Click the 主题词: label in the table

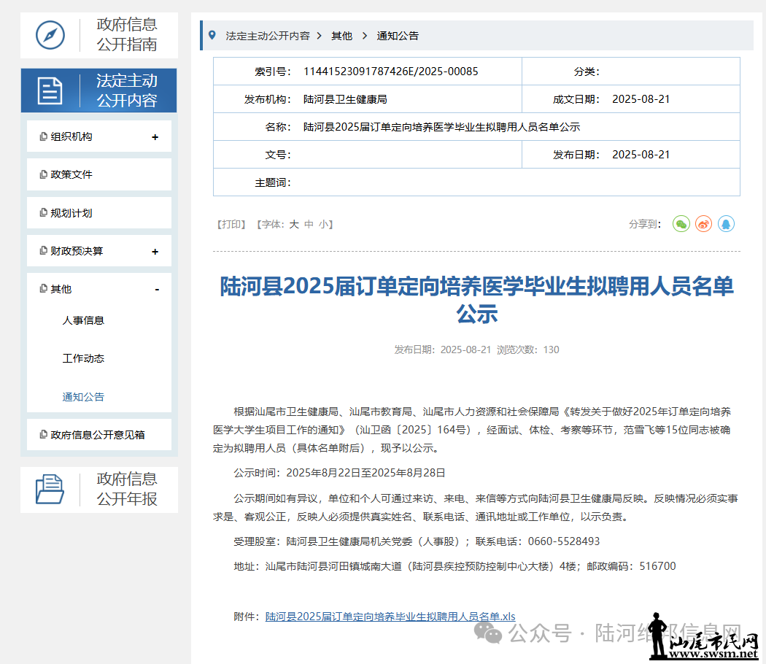click(x=273, y=182)
